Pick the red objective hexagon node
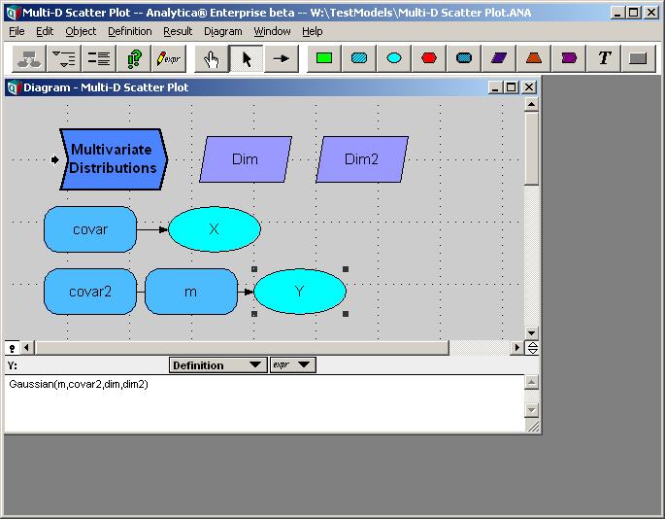 pyautogui.click(x=429, y=58)
